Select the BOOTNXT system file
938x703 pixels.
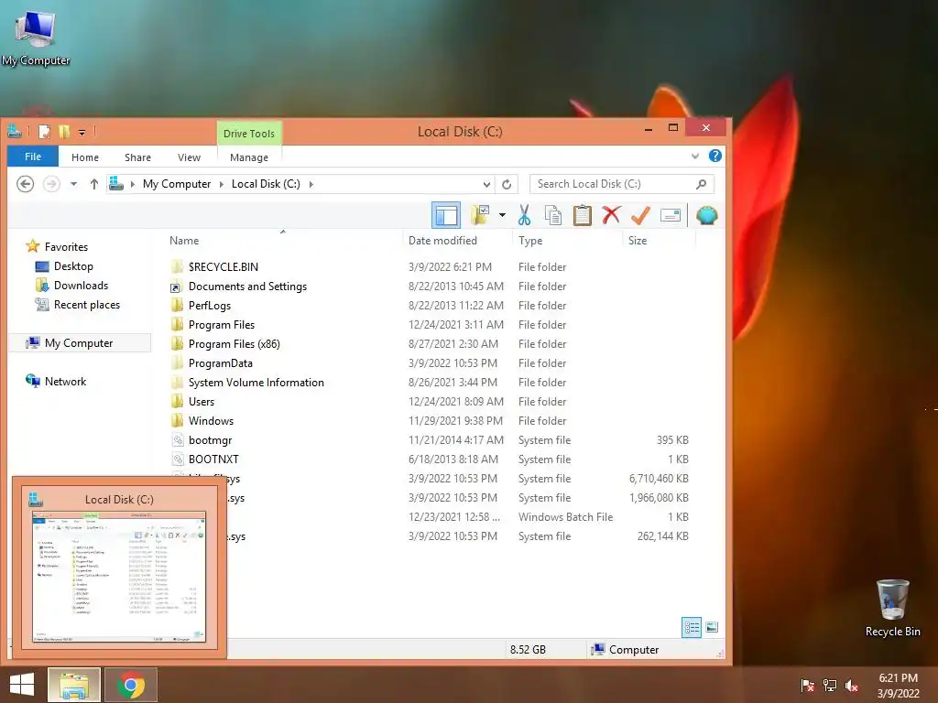[213, 460]
